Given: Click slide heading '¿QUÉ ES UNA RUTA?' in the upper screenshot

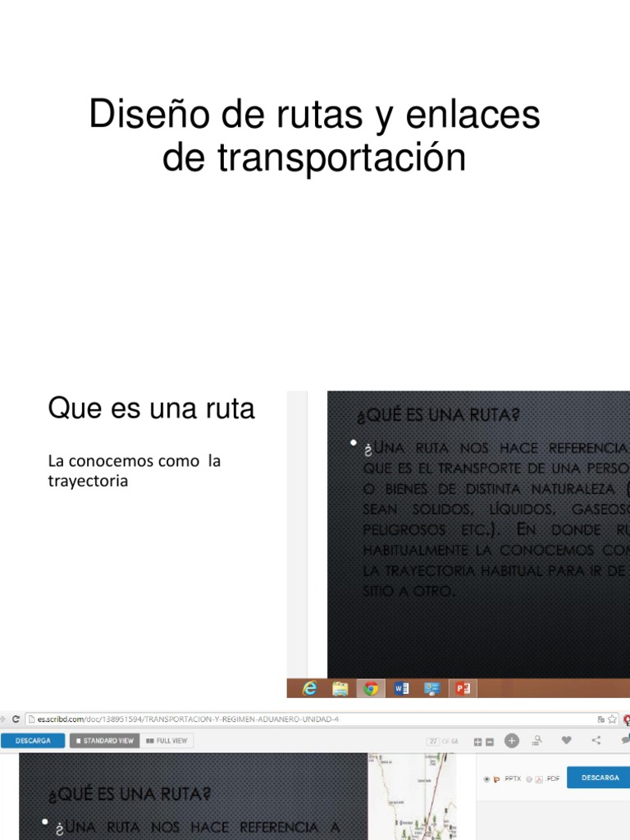Looking at the screenshot, I should coord(438,415).
